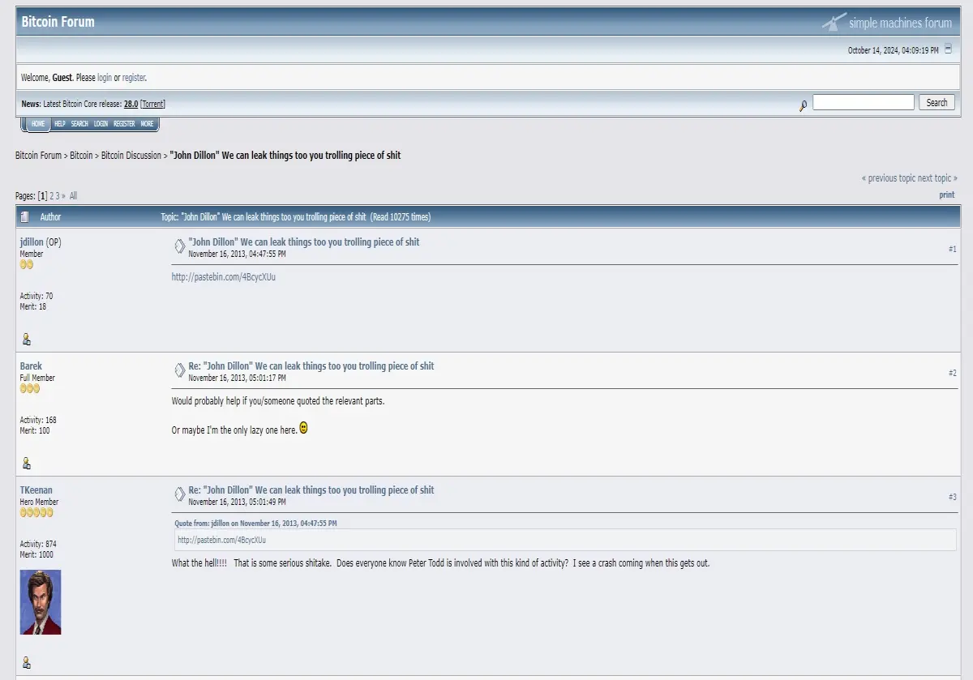Click post number #1 permalink
973x680 pixels.
click(x=953, y=249)
